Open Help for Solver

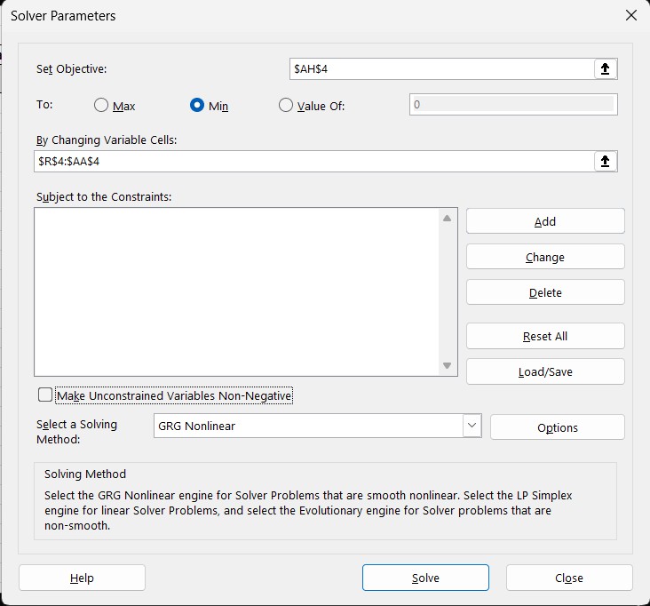82,578
